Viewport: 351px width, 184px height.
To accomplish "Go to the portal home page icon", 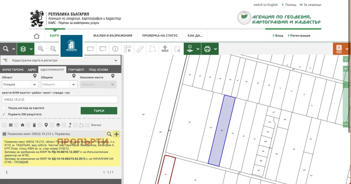I will pyautogui.click(x=37, y=36).
